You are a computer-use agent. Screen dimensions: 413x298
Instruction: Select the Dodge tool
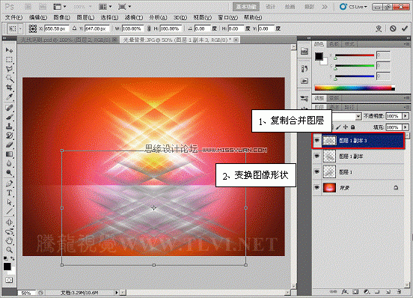pos(9,173)
